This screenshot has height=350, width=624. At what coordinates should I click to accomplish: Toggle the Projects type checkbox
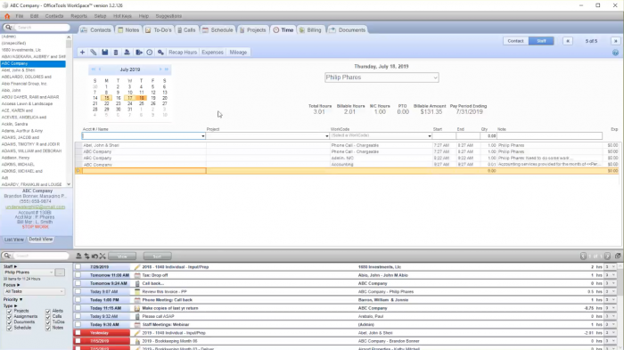[9, 312]
